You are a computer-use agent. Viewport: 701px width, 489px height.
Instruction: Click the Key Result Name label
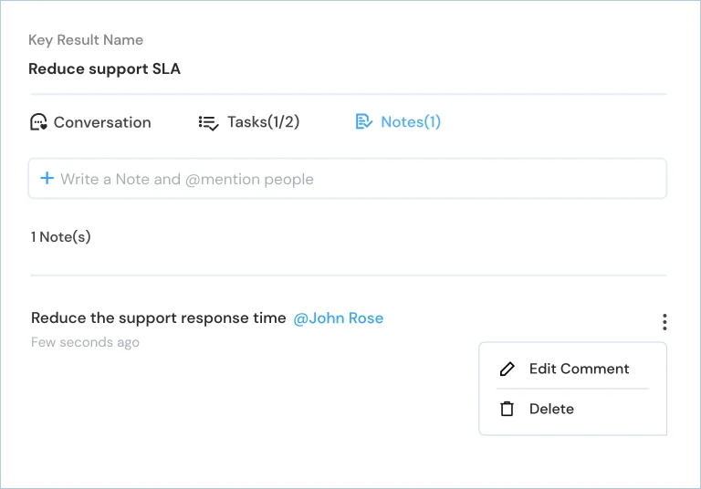click(86, 40)
